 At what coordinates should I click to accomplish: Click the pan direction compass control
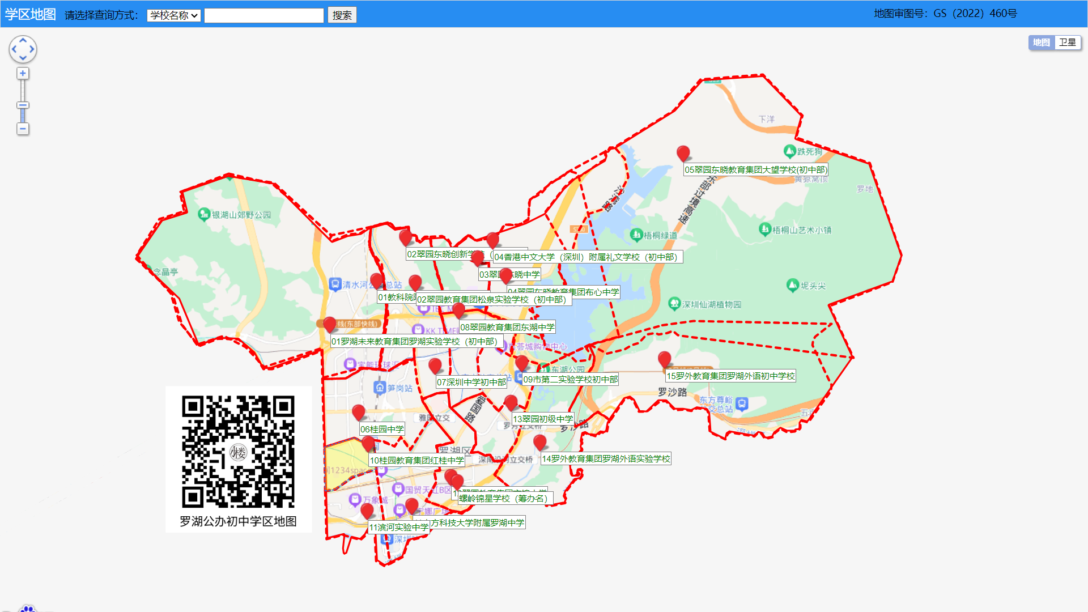(23, 49)
